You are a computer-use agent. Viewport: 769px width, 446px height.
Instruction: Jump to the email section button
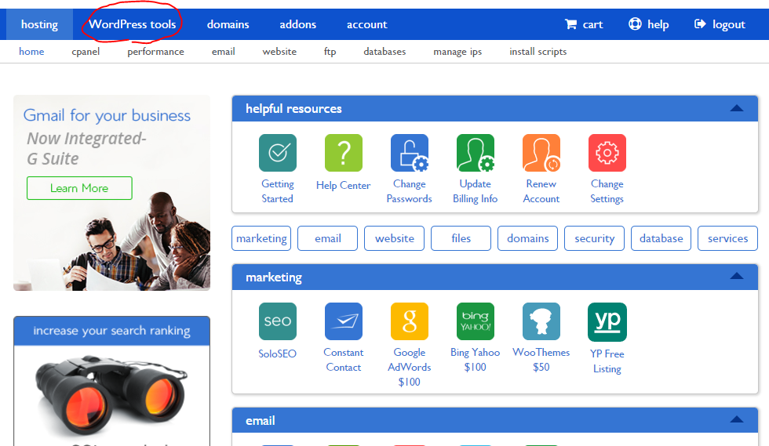pyautogui.click(x=328, y=238)
